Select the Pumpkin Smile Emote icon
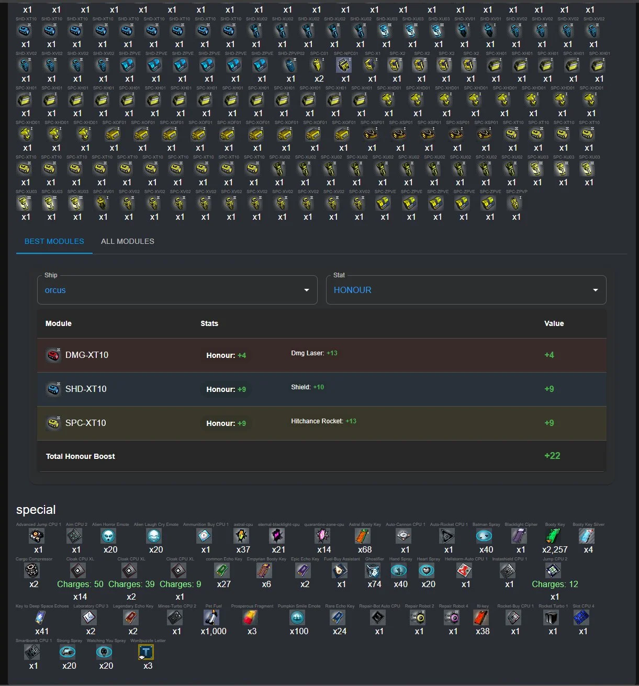This screenshot has height=686, width=639. click(x=297, y=617)
